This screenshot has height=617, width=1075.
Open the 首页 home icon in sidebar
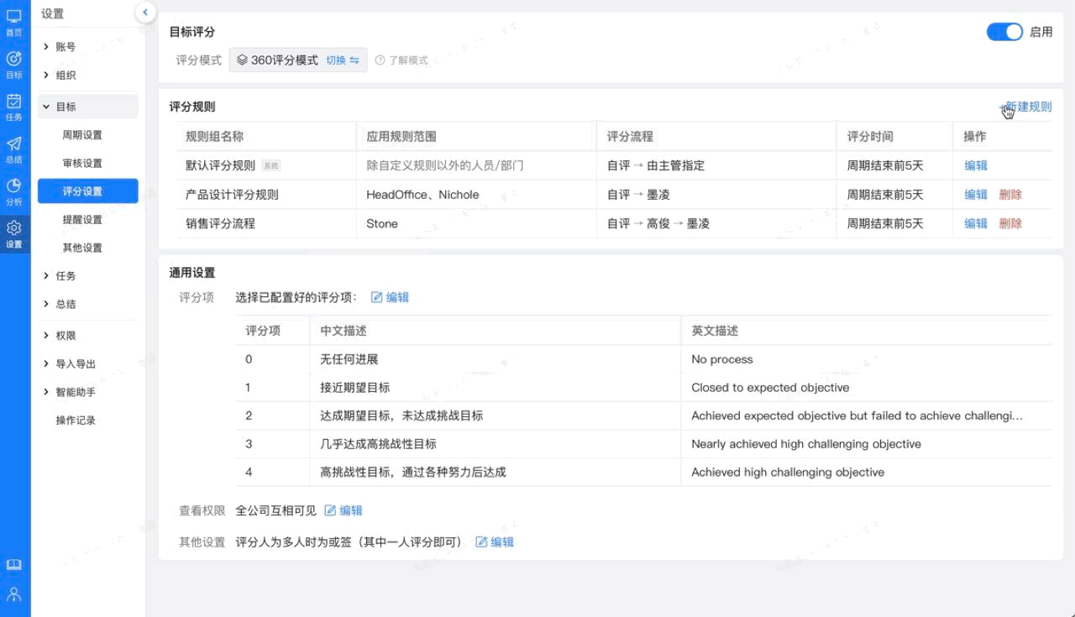[14, 21]
